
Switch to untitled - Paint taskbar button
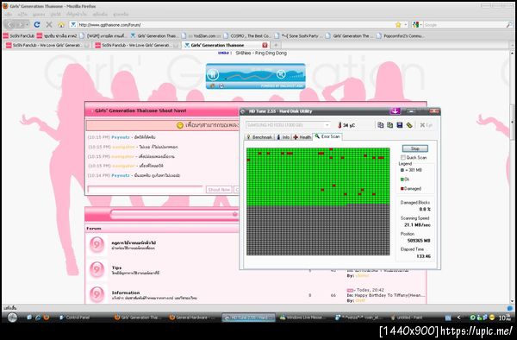tap(407, 318)
